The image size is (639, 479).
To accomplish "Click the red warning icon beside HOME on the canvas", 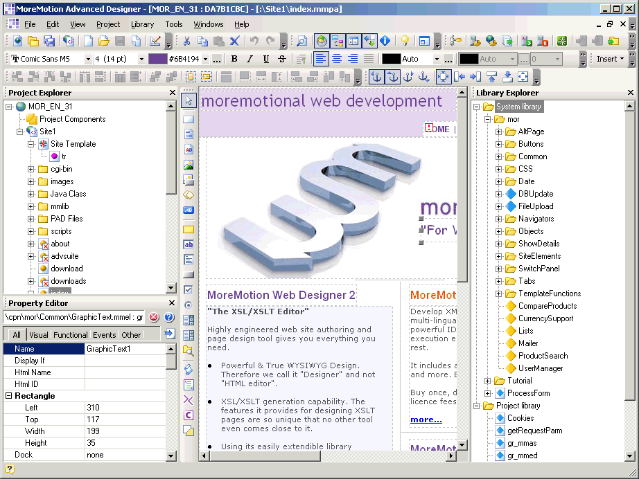I will coord(429,127).
